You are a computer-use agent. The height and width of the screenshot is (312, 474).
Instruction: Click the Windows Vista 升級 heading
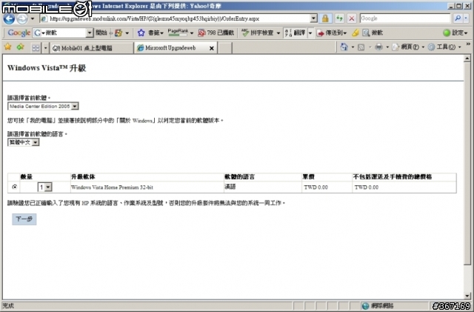coord(47,67)
